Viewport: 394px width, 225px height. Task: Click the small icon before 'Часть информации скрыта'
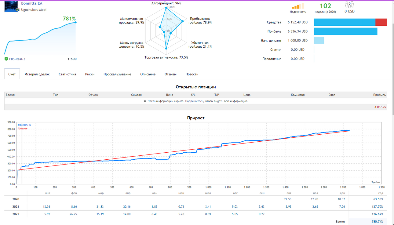point(145,101)
